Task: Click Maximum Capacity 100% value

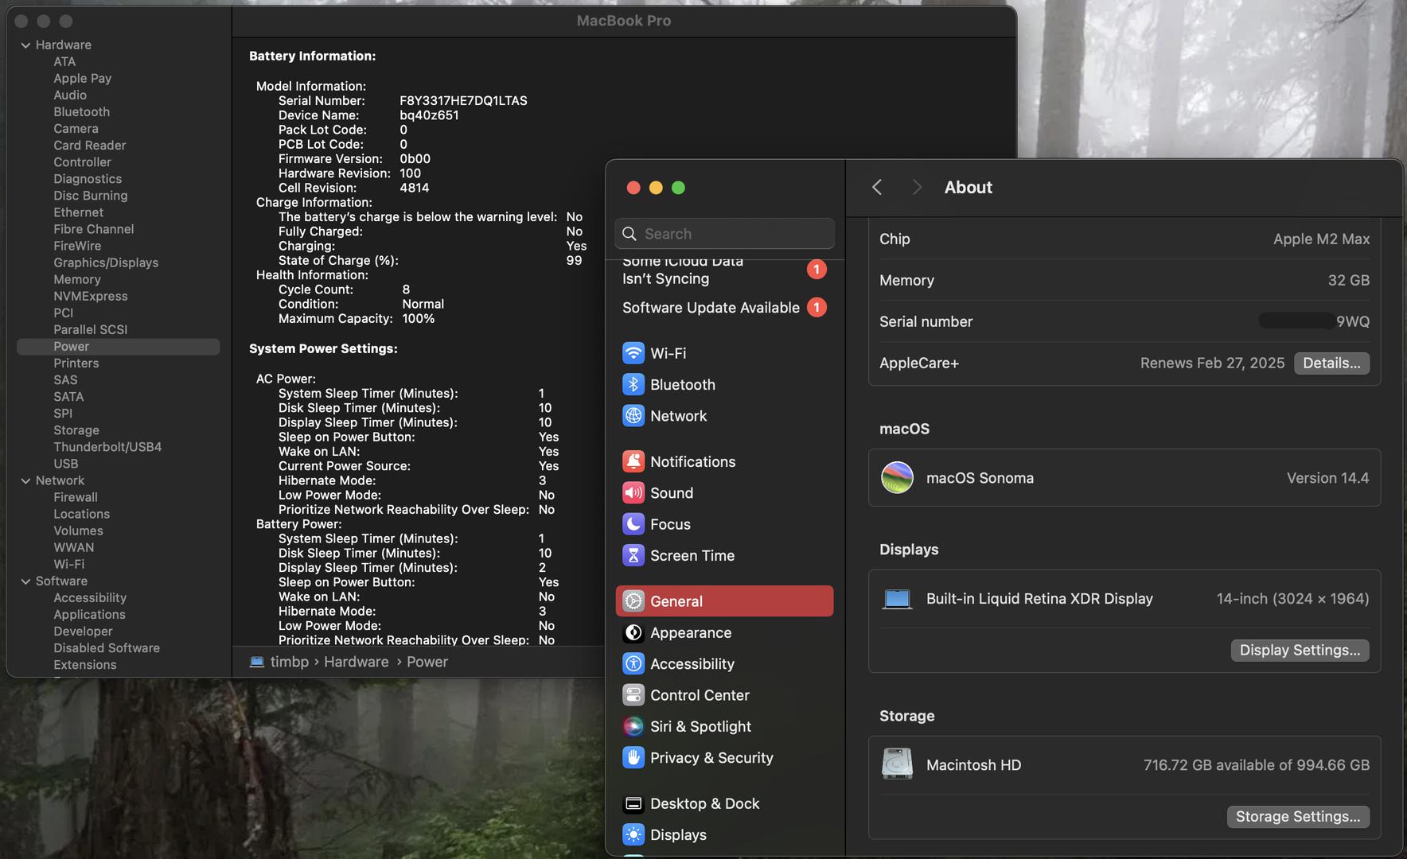Action: click(418, 319)
